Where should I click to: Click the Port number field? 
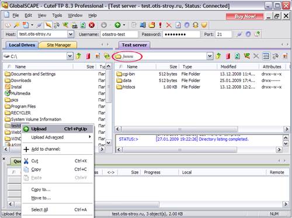click(x=224, y=34)
